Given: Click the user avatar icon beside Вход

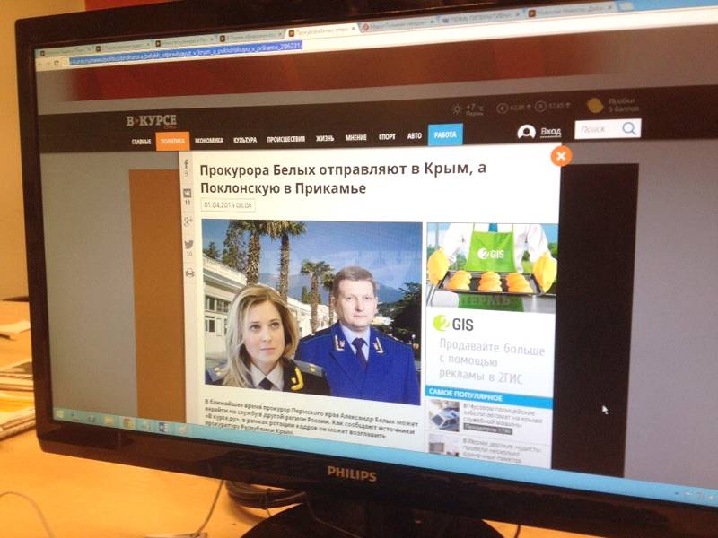Looking at the screenshot, I should point(526,132).
